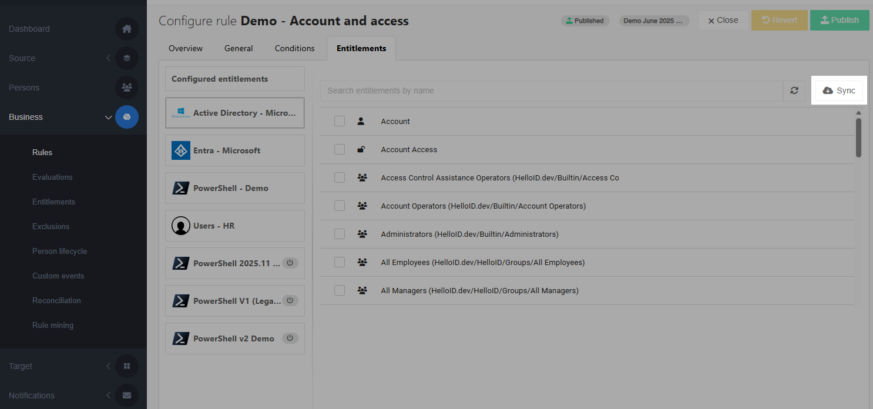The width and height of the screenshot is (873, 409).
Task: Collapse the Business menu chevron
Action: pos(108,117)
